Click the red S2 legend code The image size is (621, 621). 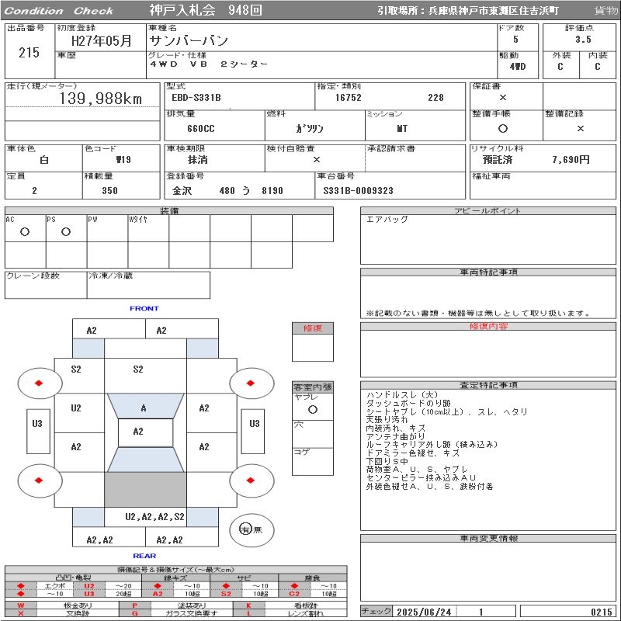226,593
